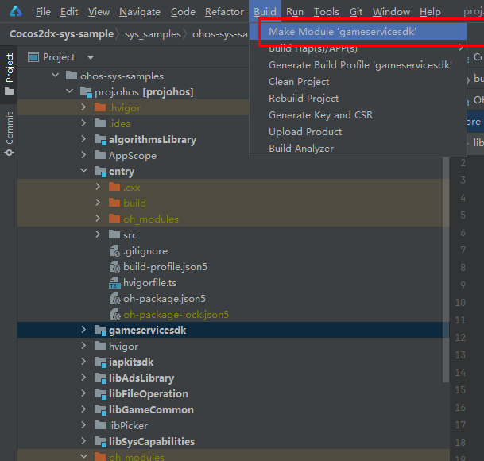Click the DevEco Studio logo icon

16,11
